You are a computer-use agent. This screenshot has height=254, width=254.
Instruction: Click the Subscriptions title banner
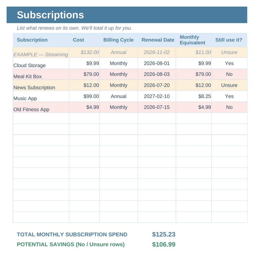[x=127, y=15]
